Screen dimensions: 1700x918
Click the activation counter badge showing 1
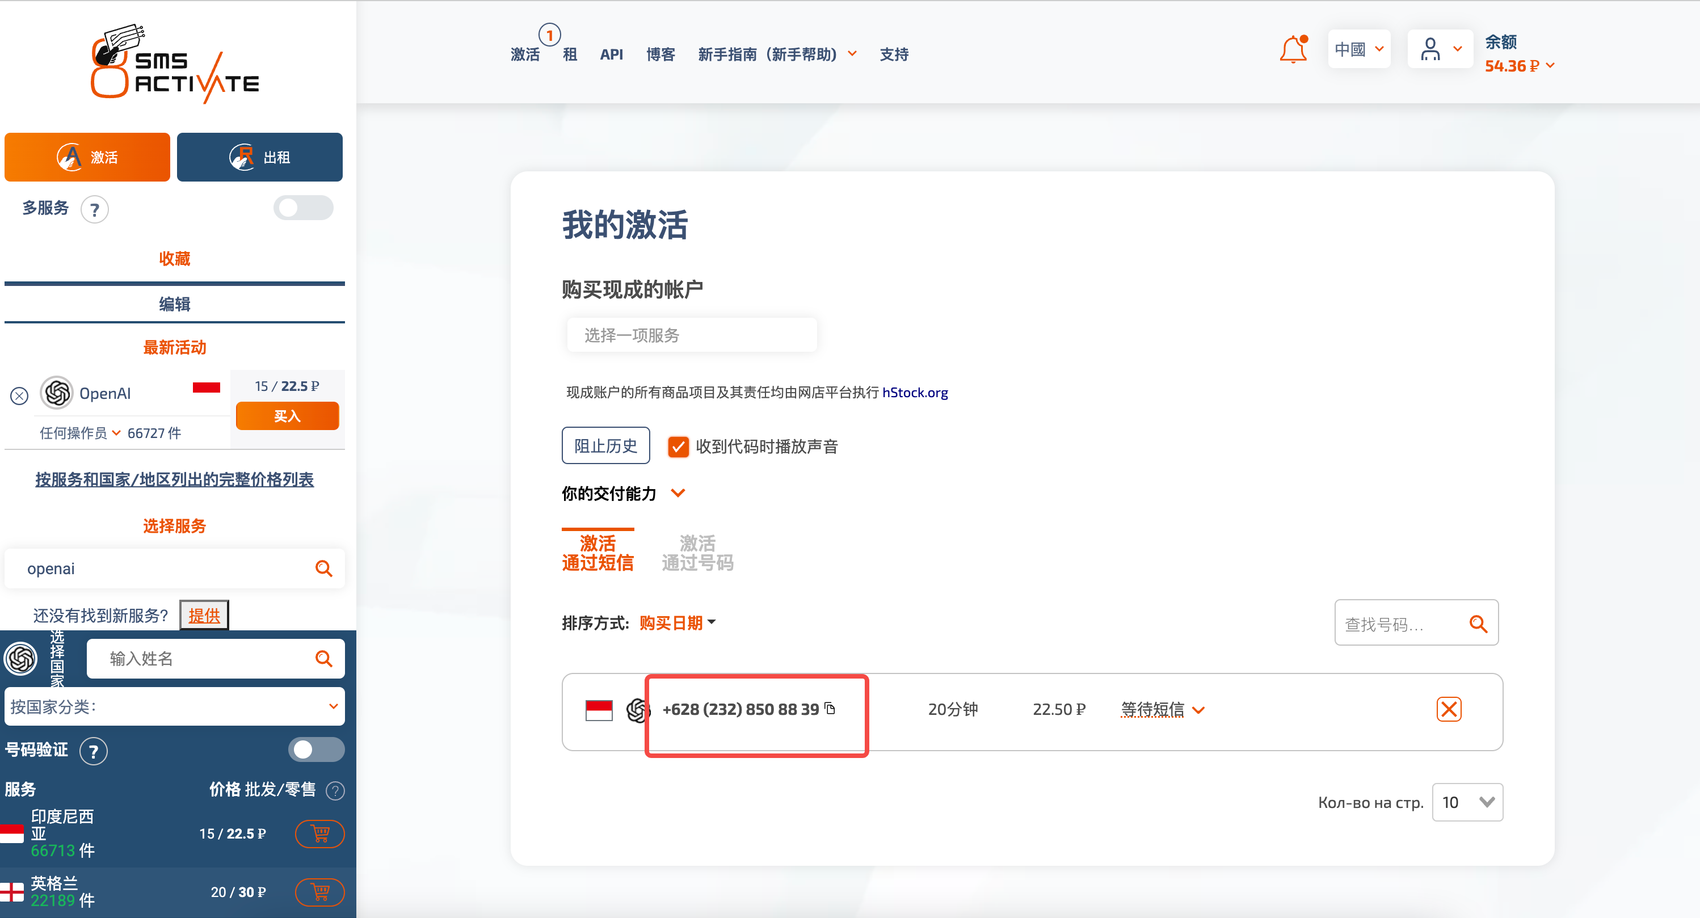click(550, 34)
